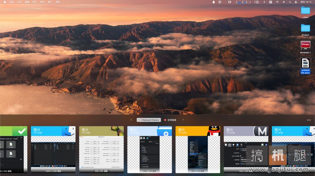Select the green checkmark clip card
Screen dimensions: 315x176
click(x=14, y=150)
